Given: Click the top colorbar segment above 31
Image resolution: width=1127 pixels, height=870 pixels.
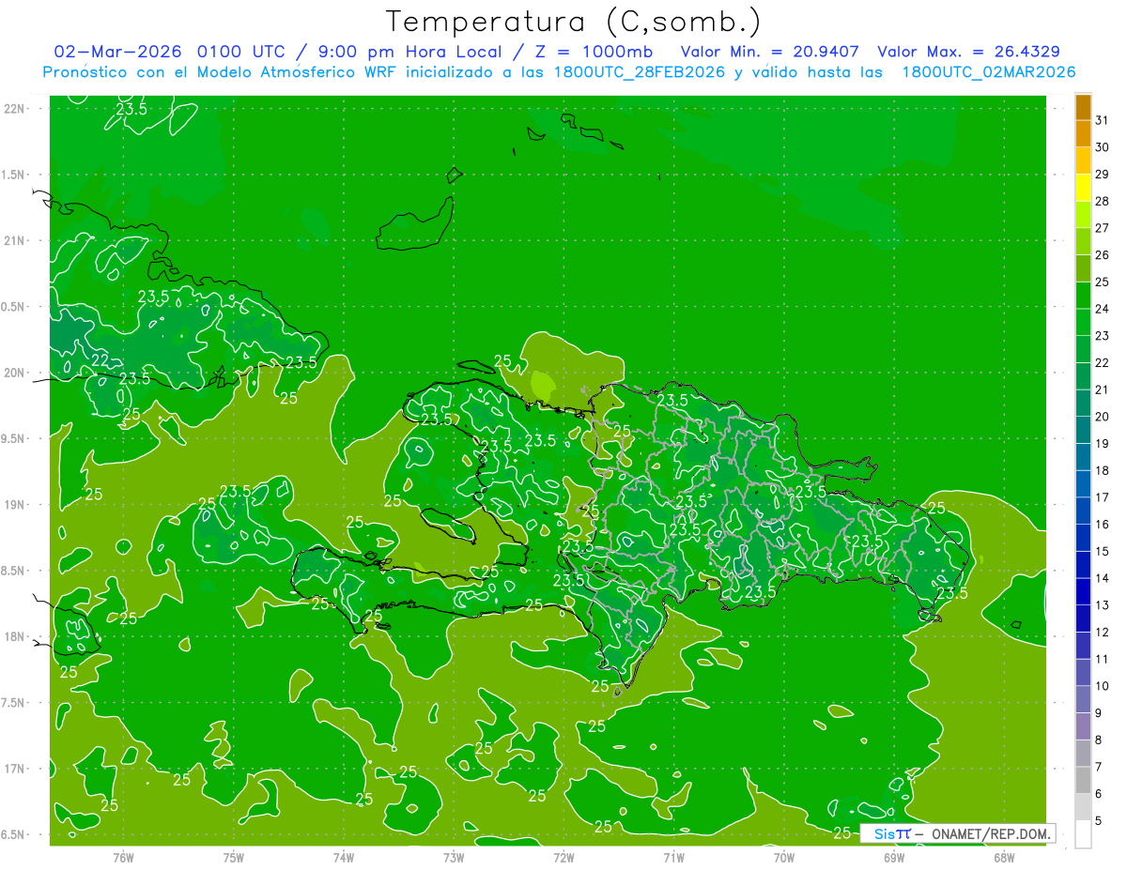Looking at the screenshot, I should pyautogui.click(x=1083, y=107).
